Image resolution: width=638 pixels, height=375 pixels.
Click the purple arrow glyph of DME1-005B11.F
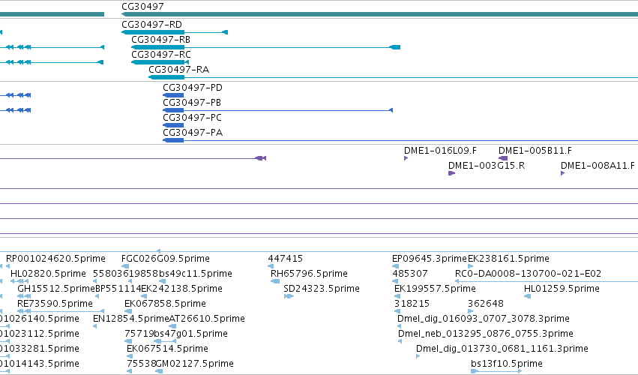[x=503, y=158]
